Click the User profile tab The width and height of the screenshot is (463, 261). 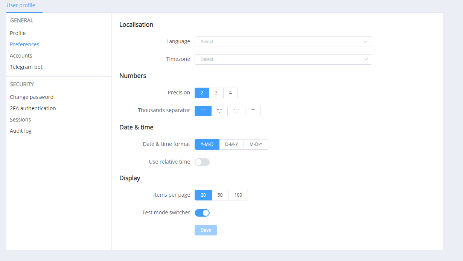click(x=21, y=6)
